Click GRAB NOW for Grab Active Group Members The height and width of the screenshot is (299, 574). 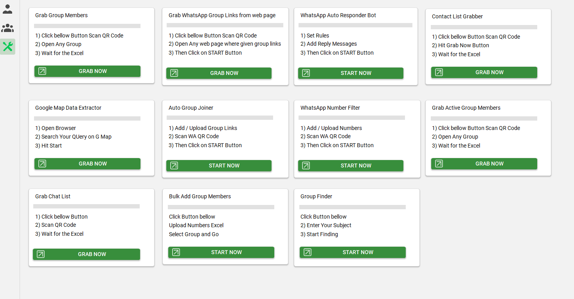[x=484, y=164]
